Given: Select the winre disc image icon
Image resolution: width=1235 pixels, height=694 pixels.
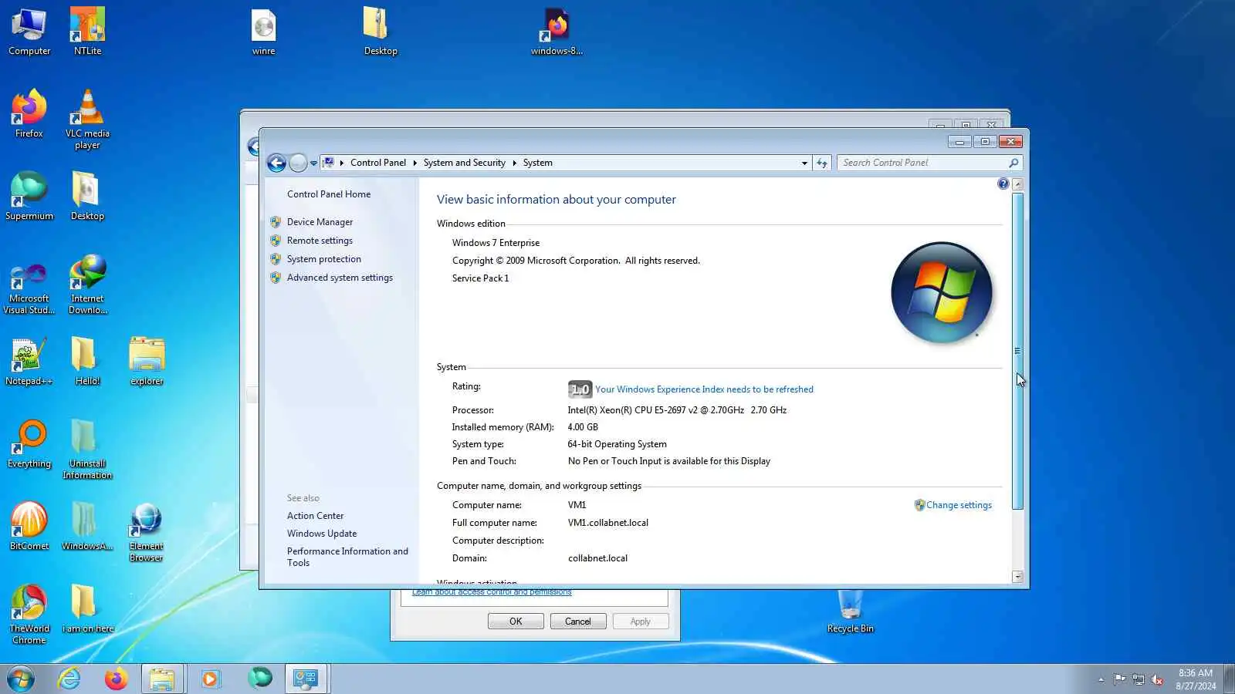Looking at the screenshot, I should [263, 32].
